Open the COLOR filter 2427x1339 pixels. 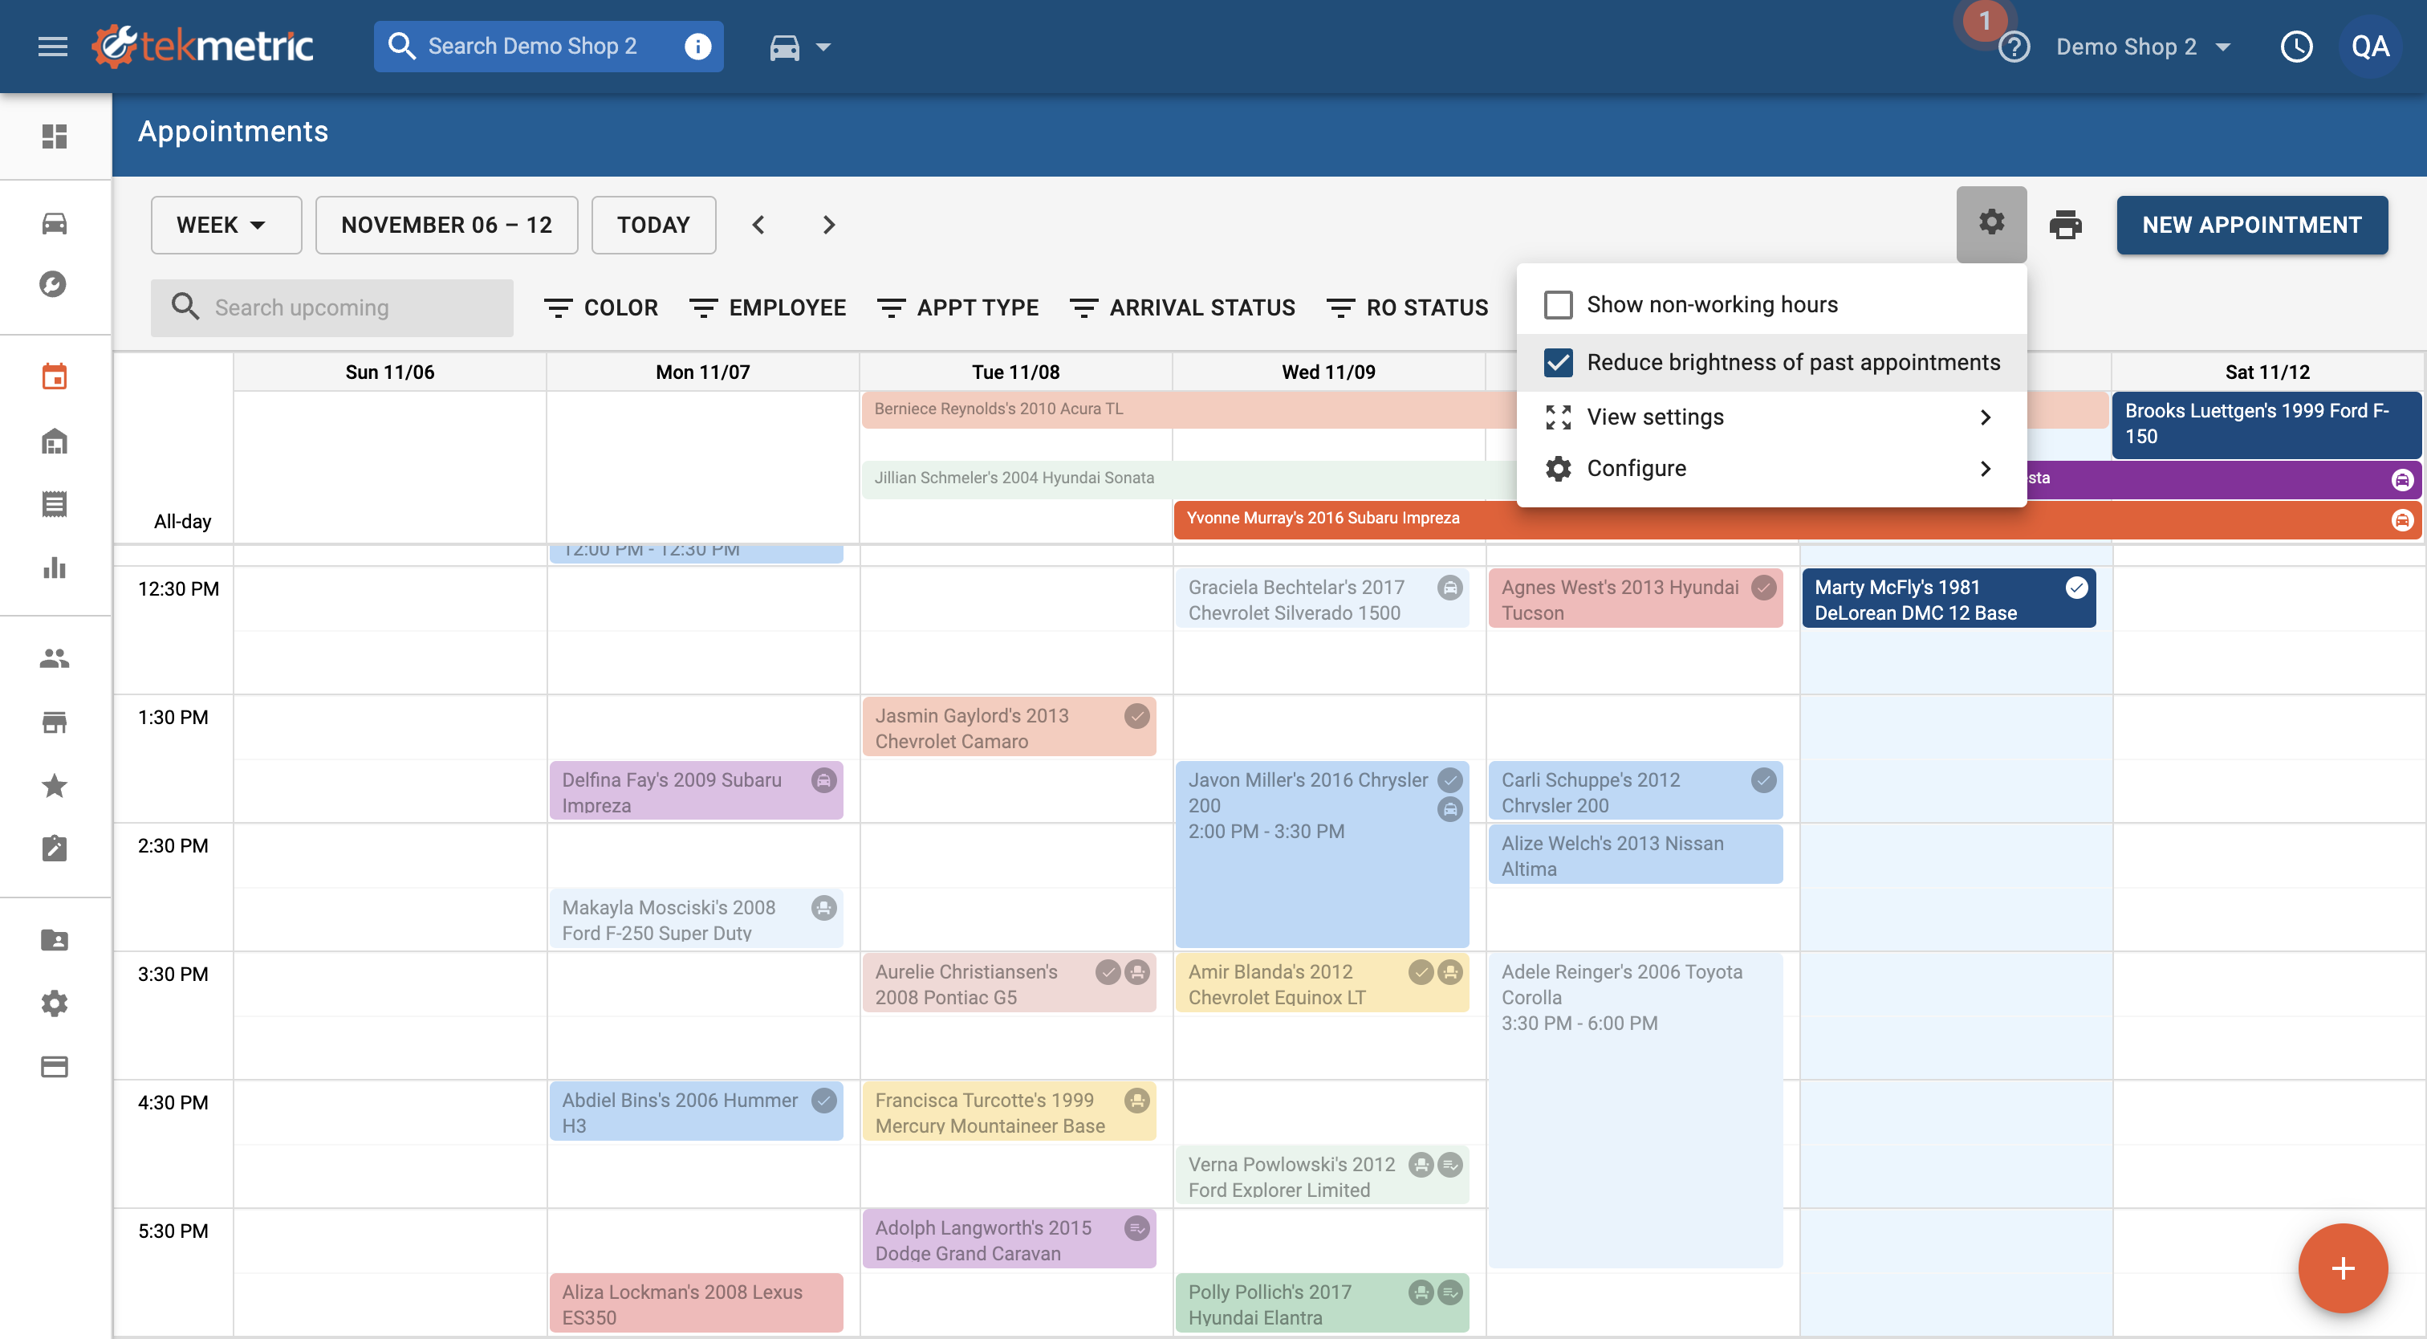tap(601, 308)
